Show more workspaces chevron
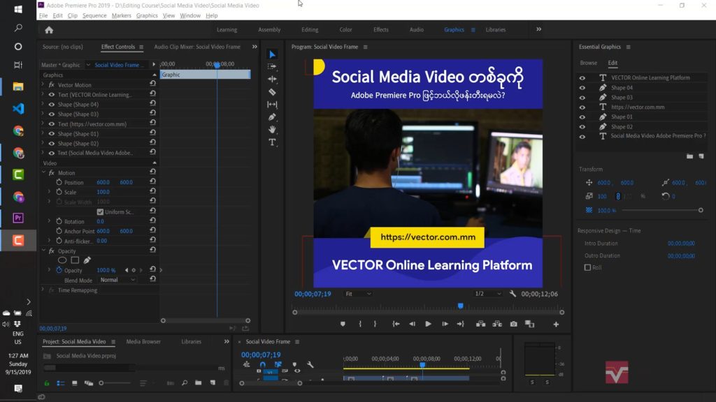The image size is (716, 402). click(539, 29)
